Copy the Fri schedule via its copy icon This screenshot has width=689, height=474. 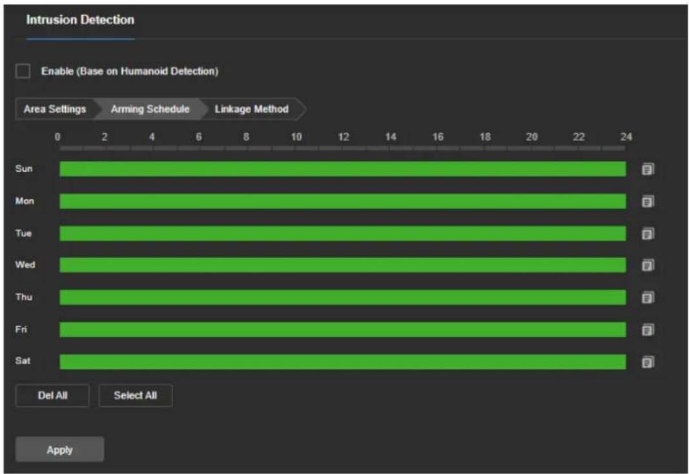[648, 329]
